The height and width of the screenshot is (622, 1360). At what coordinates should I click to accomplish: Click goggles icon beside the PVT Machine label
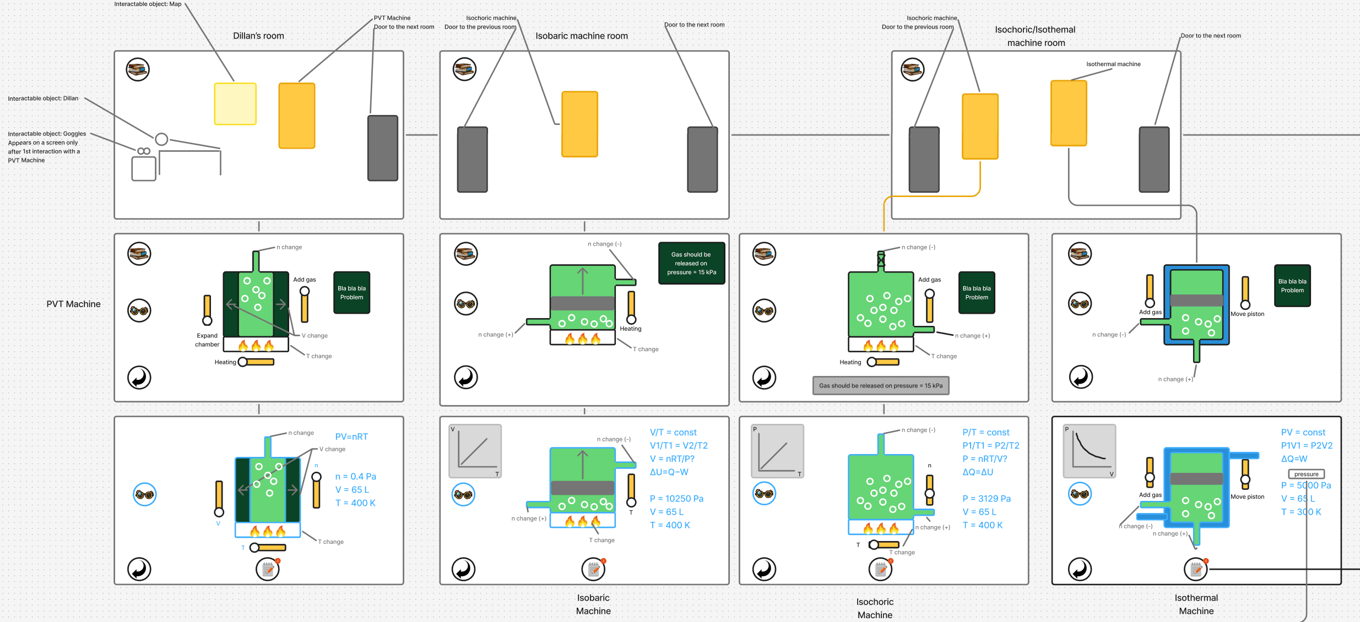pyautogui.click(x=139, y=310)
